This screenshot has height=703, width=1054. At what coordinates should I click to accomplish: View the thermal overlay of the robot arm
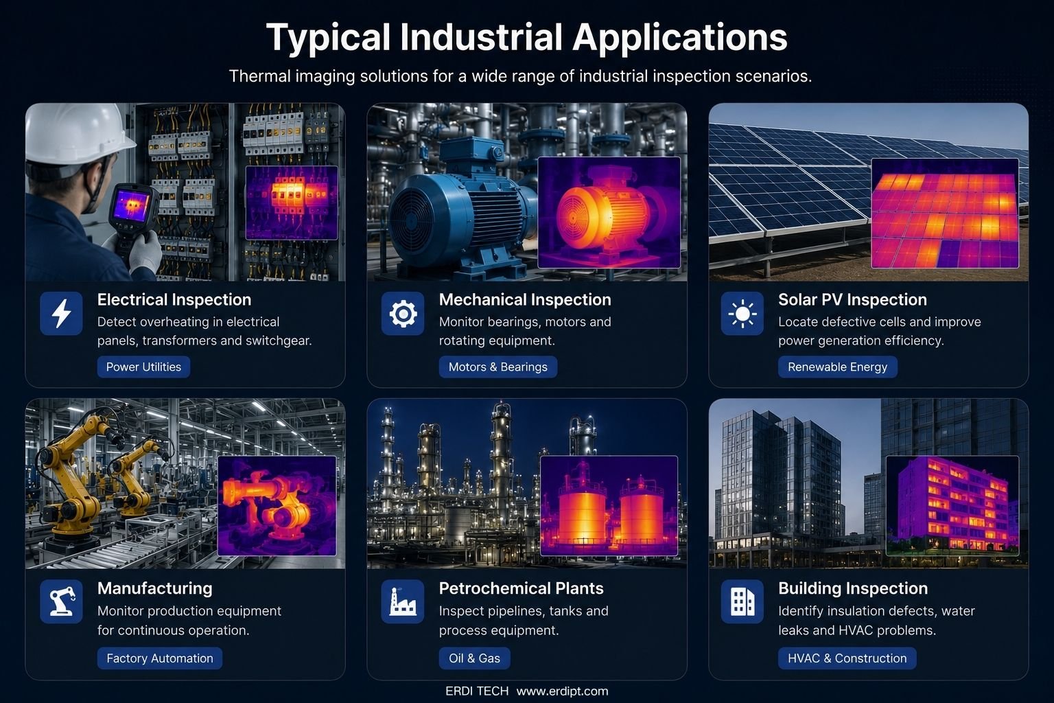[x=277, y=505]
